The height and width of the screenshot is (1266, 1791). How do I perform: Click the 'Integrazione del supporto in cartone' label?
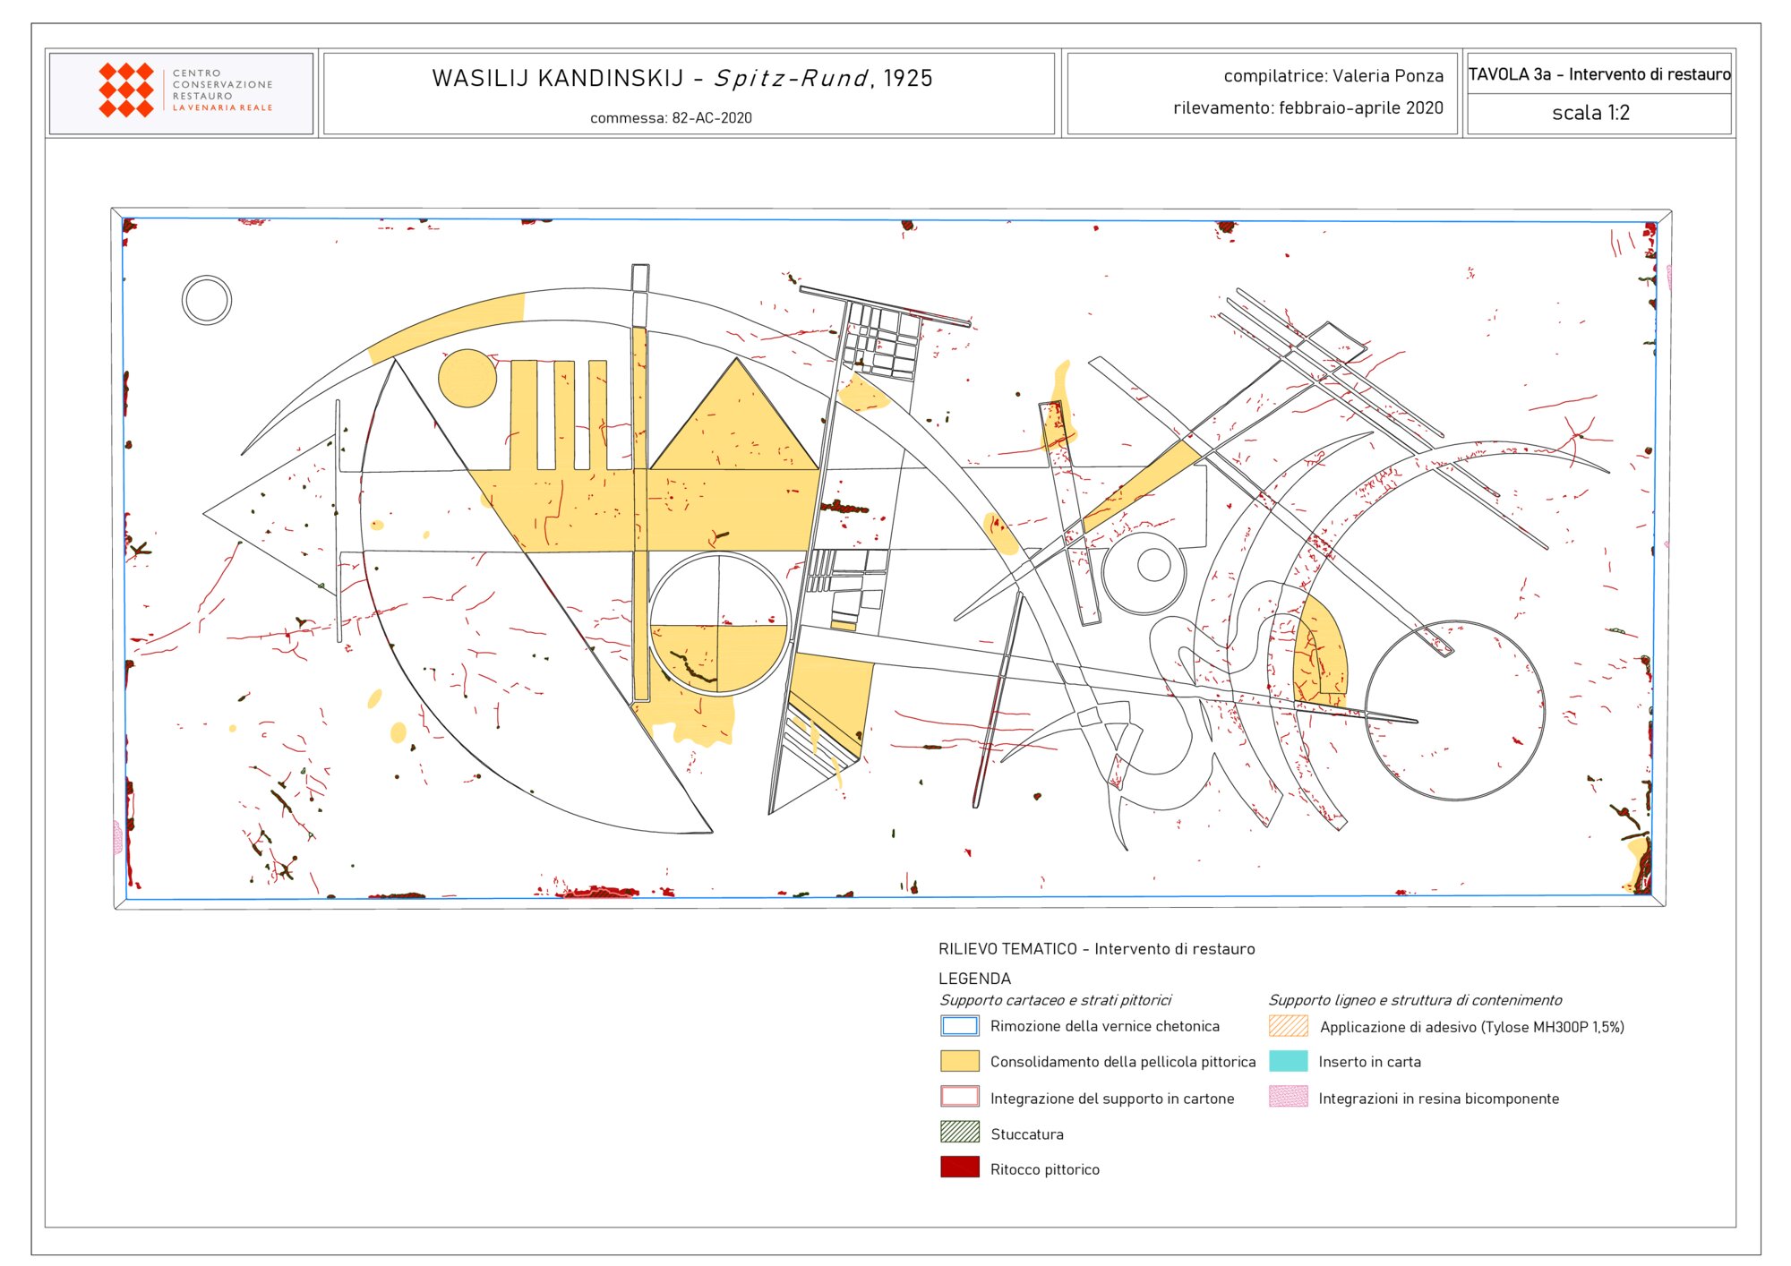click(1112, 1099)
